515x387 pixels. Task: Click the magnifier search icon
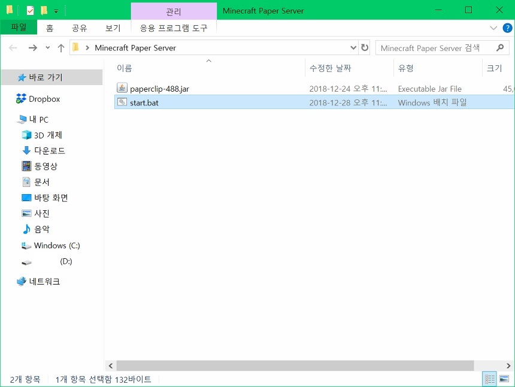500,48
